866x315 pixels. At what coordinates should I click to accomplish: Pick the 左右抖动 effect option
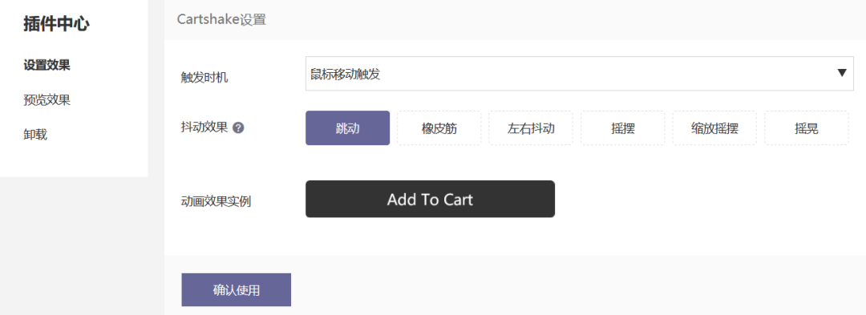(x=531, y=128)
